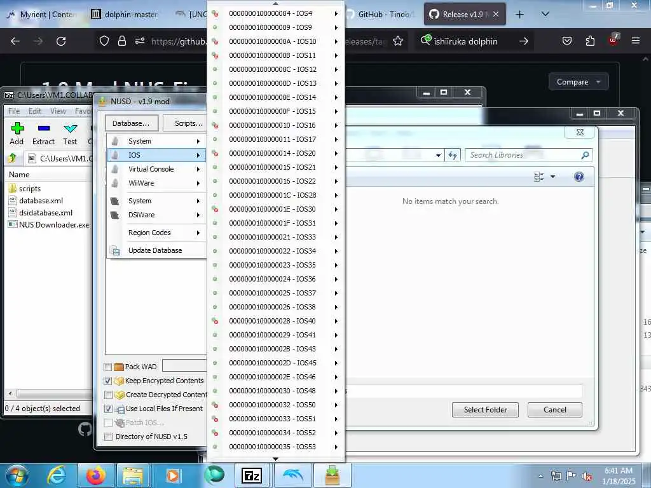
Task: Select 0000000100000004 - IOS4 entry
Action: pos(276,13)
